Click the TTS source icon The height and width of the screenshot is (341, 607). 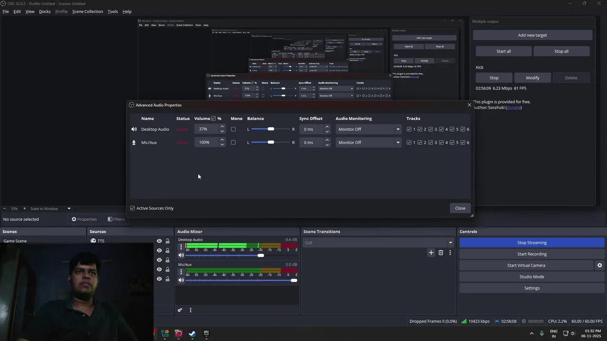(x=93, y=241)
